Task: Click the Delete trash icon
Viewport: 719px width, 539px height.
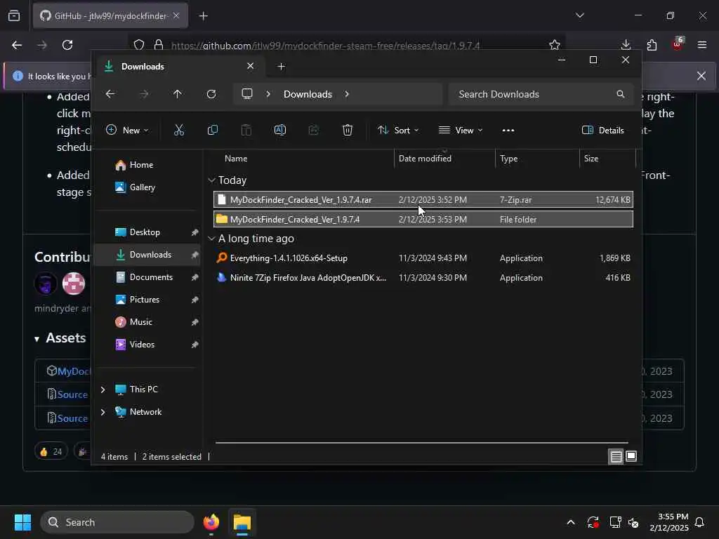Action: pyautogui.click(x=348, y=130)
